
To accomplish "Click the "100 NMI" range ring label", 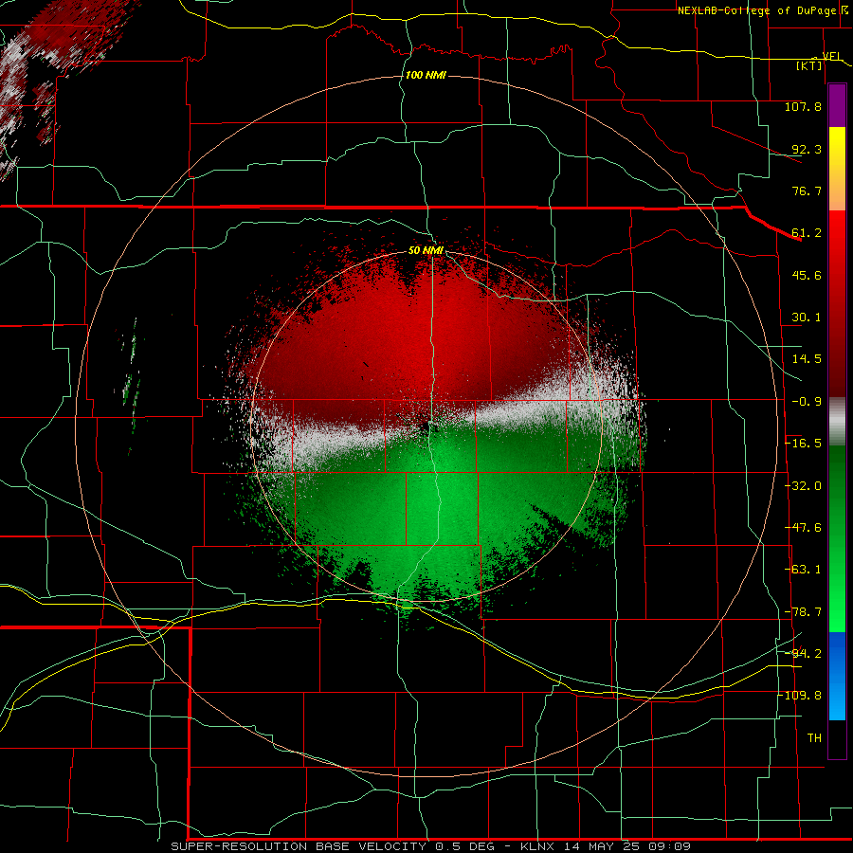I will (426, 75).
